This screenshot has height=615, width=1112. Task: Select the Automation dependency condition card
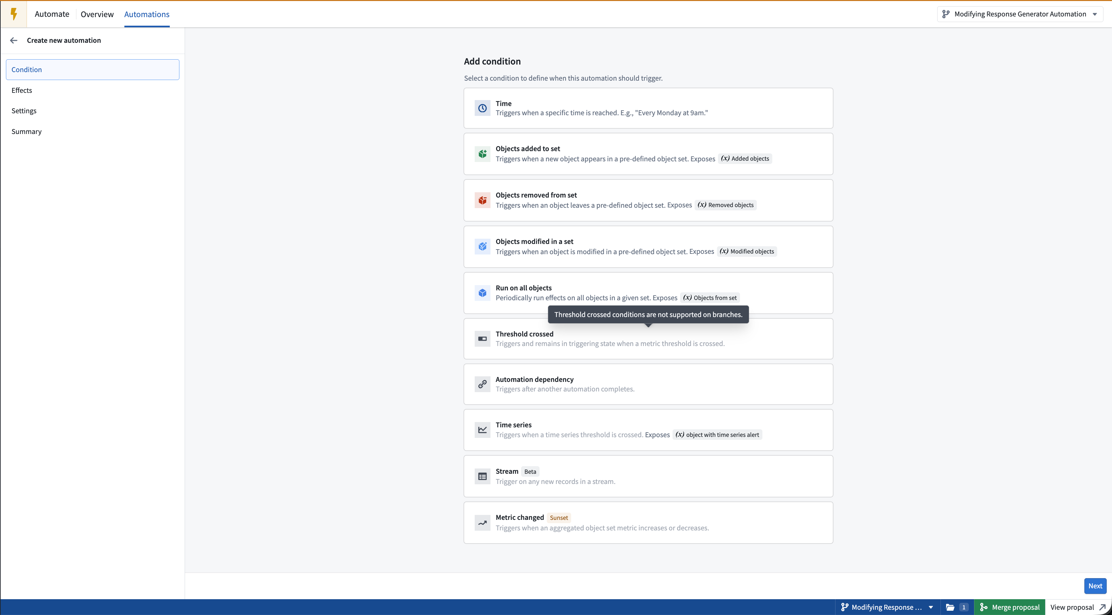[649, 384]
